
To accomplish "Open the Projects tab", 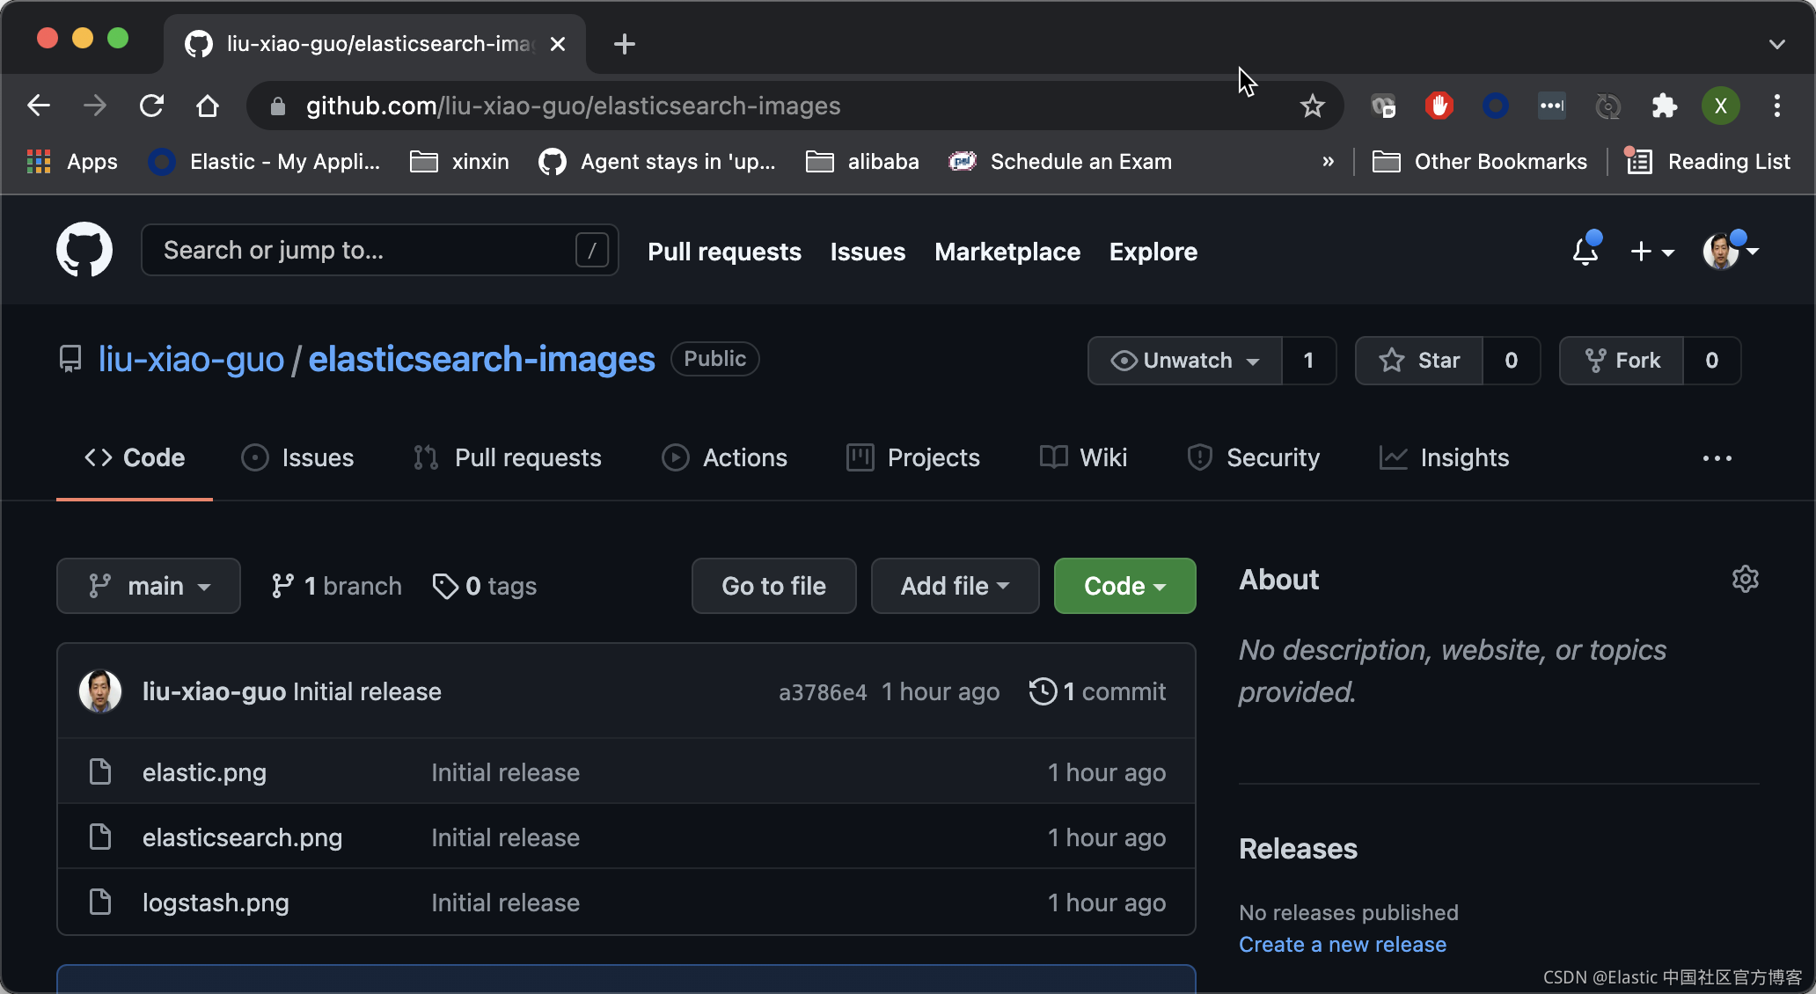I will pyautogui.click(x=912, y=457).
